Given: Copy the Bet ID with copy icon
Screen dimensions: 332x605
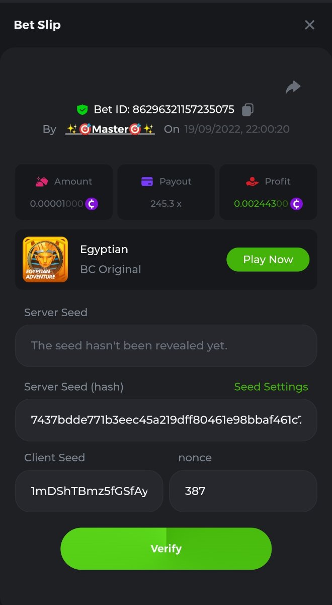Looking at the screenshot, I should pos(247,109).
